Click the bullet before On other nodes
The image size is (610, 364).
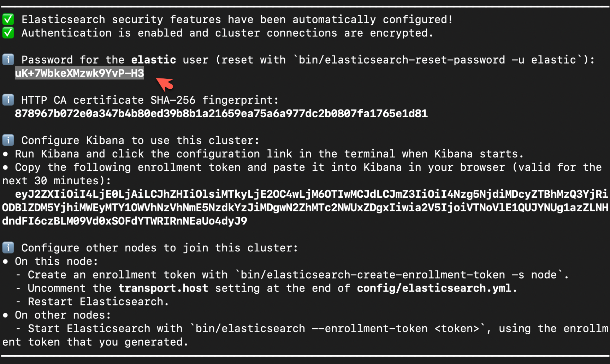click(x=5, y=315)
